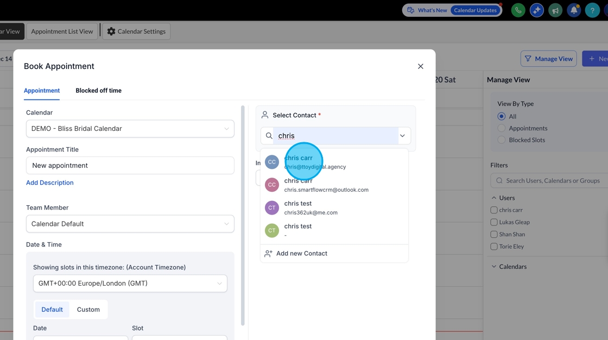Viewport: 608px width, 340px height.
Task: Click the dialog's vertical scrollbar
Action: (243, 216)
